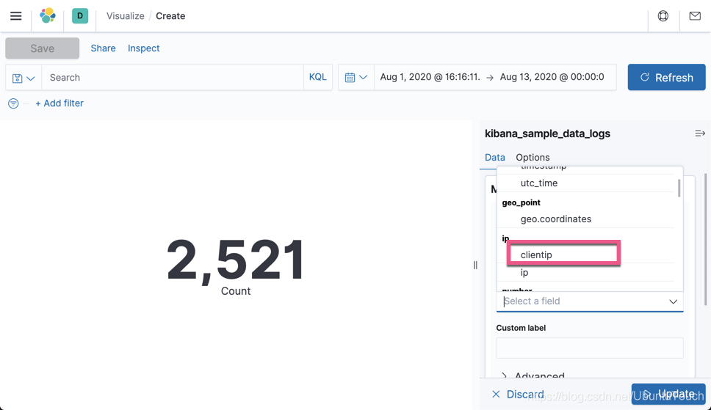Open the Share menu
This screenshot has width=711, height=410.
tap(103, 48)
